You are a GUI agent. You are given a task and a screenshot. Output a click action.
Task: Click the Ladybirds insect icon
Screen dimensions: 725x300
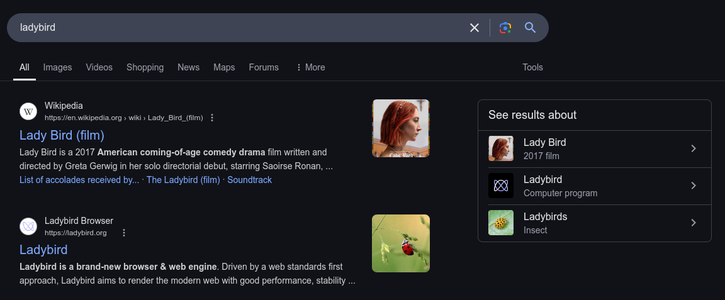click(x=501, y=223)
